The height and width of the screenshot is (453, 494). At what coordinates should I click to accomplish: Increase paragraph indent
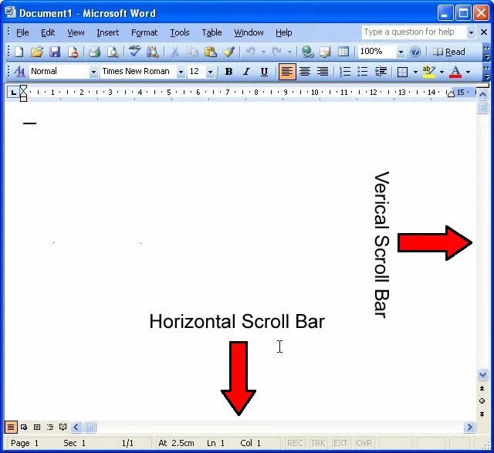[381, 72]
